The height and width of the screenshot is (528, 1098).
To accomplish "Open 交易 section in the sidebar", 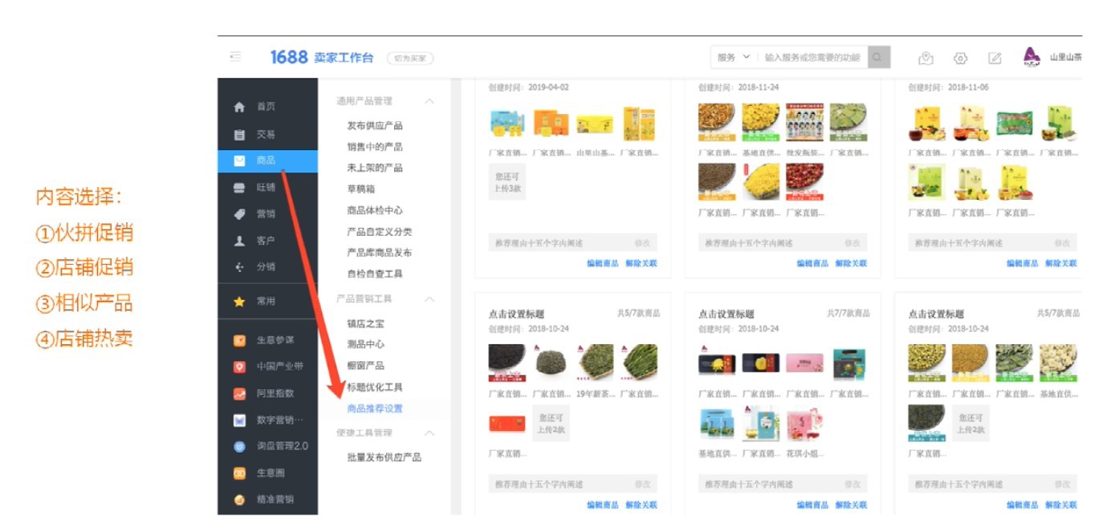I will pyautogui.click(x=267, y=134).
